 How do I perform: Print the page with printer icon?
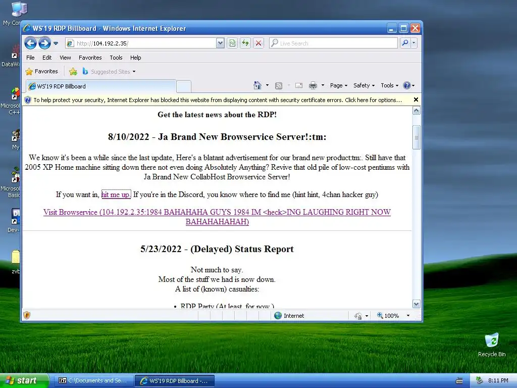coord(313,86)
